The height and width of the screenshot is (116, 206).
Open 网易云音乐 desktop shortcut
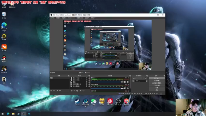(x=110, y=102)
